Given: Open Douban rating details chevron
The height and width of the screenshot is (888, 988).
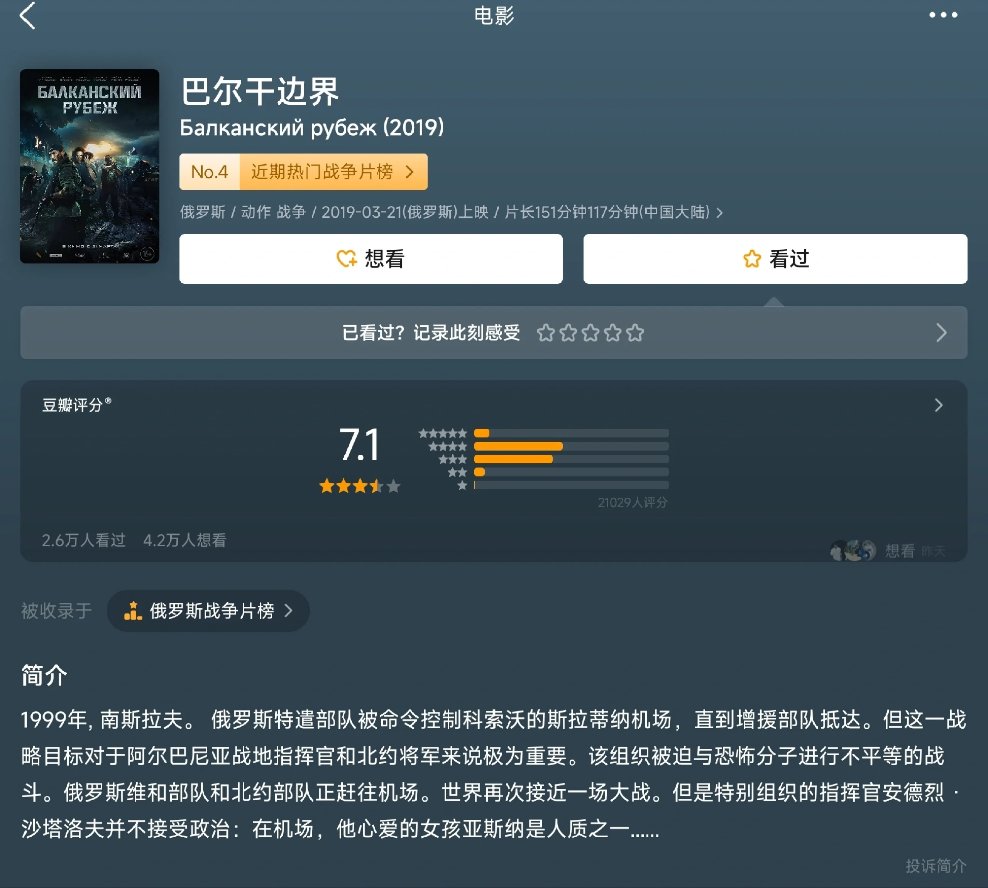Looking at the screenshot, I should [x=938, y=405].
